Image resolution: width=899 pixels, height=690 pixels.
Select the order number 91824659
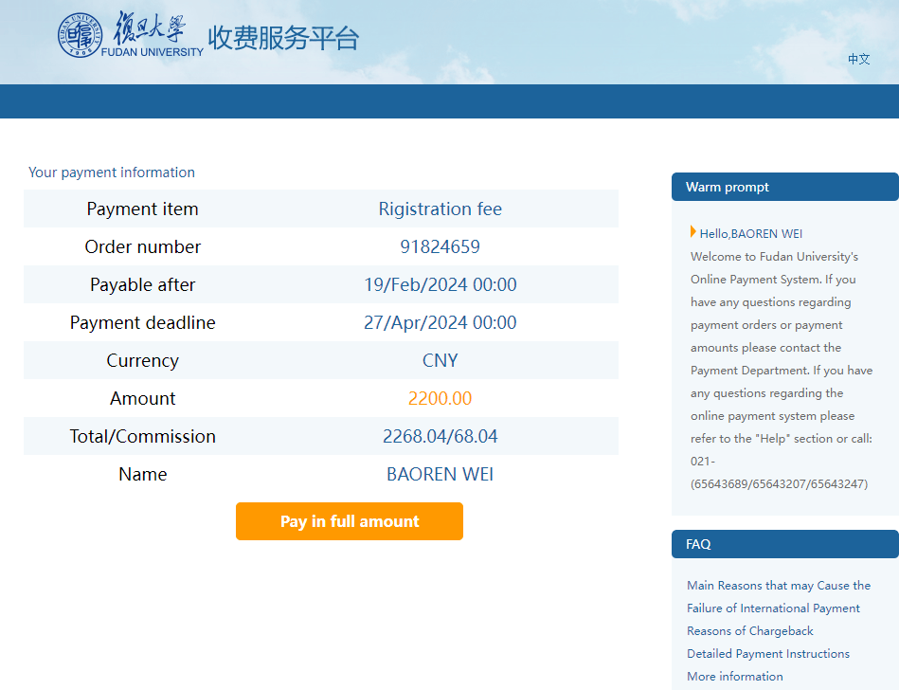(x=440, y=246)
